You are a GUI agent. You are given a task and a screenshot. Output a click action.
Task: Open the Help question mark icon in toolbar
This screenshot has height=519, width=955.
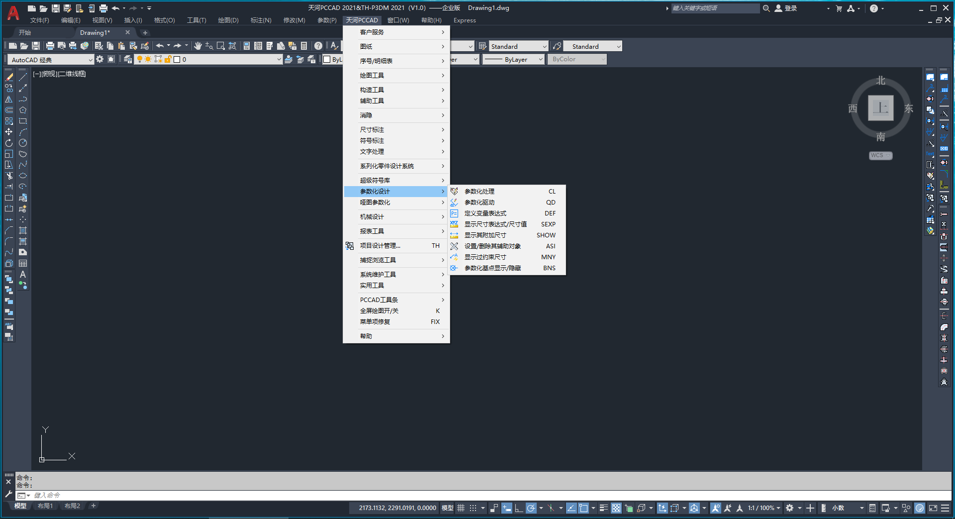point(318,46)
